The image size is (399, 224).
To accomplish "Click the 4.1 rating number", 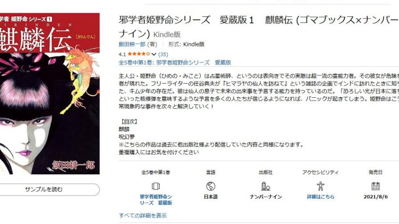I will point(122,55).
